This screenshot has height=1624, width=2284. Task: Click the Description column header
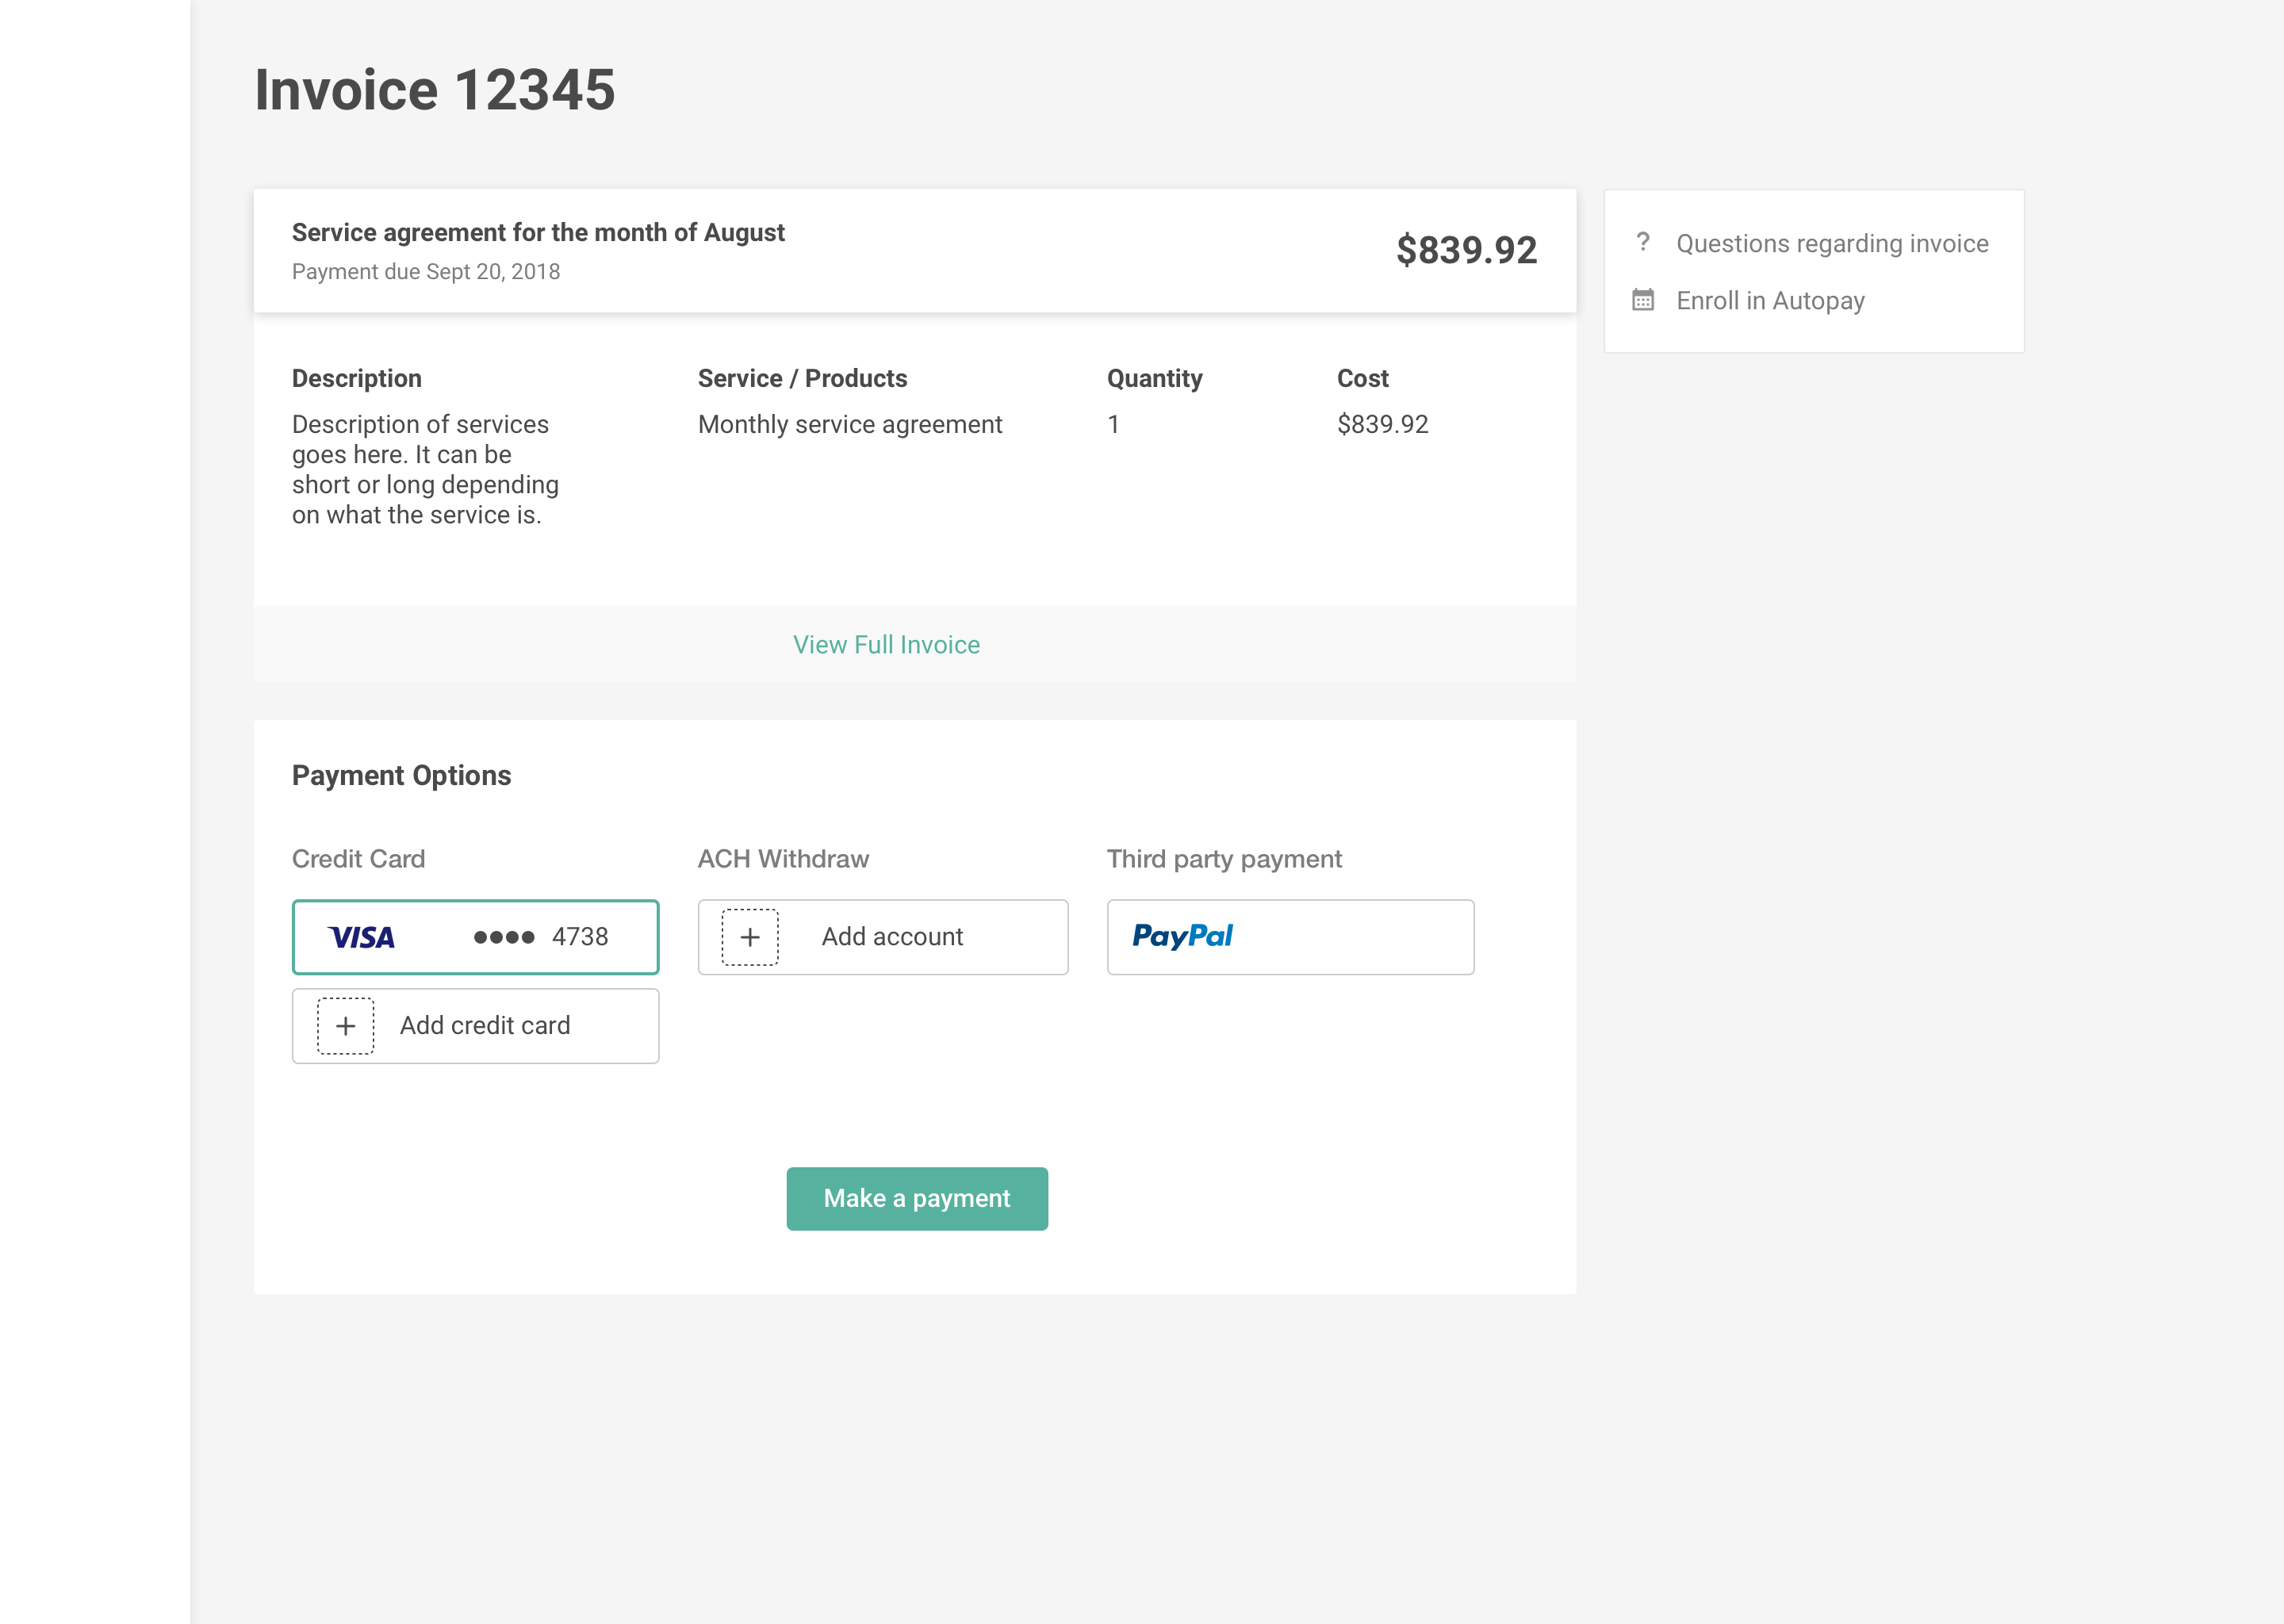pyautogui.click(x=357, y=378)
